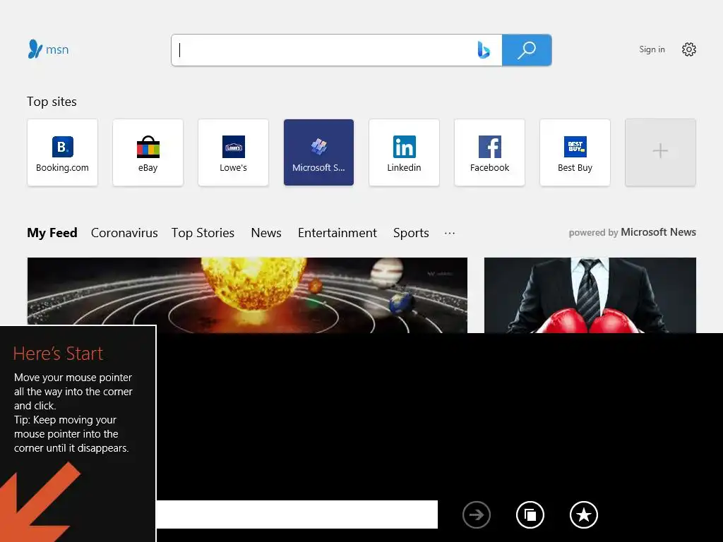The height and width of the screenshot is (542, 723).
Task: Click the address bar at bottom
Action: (x=297, y=514)
